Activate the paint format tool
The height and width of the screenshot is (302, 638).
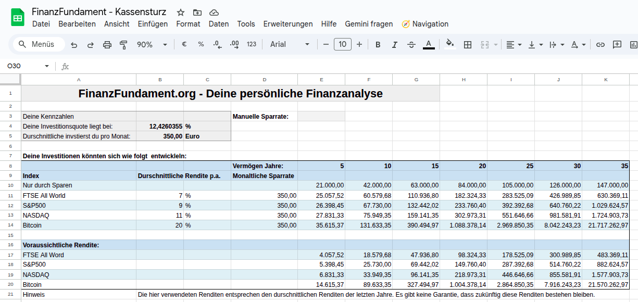point(123,45)
